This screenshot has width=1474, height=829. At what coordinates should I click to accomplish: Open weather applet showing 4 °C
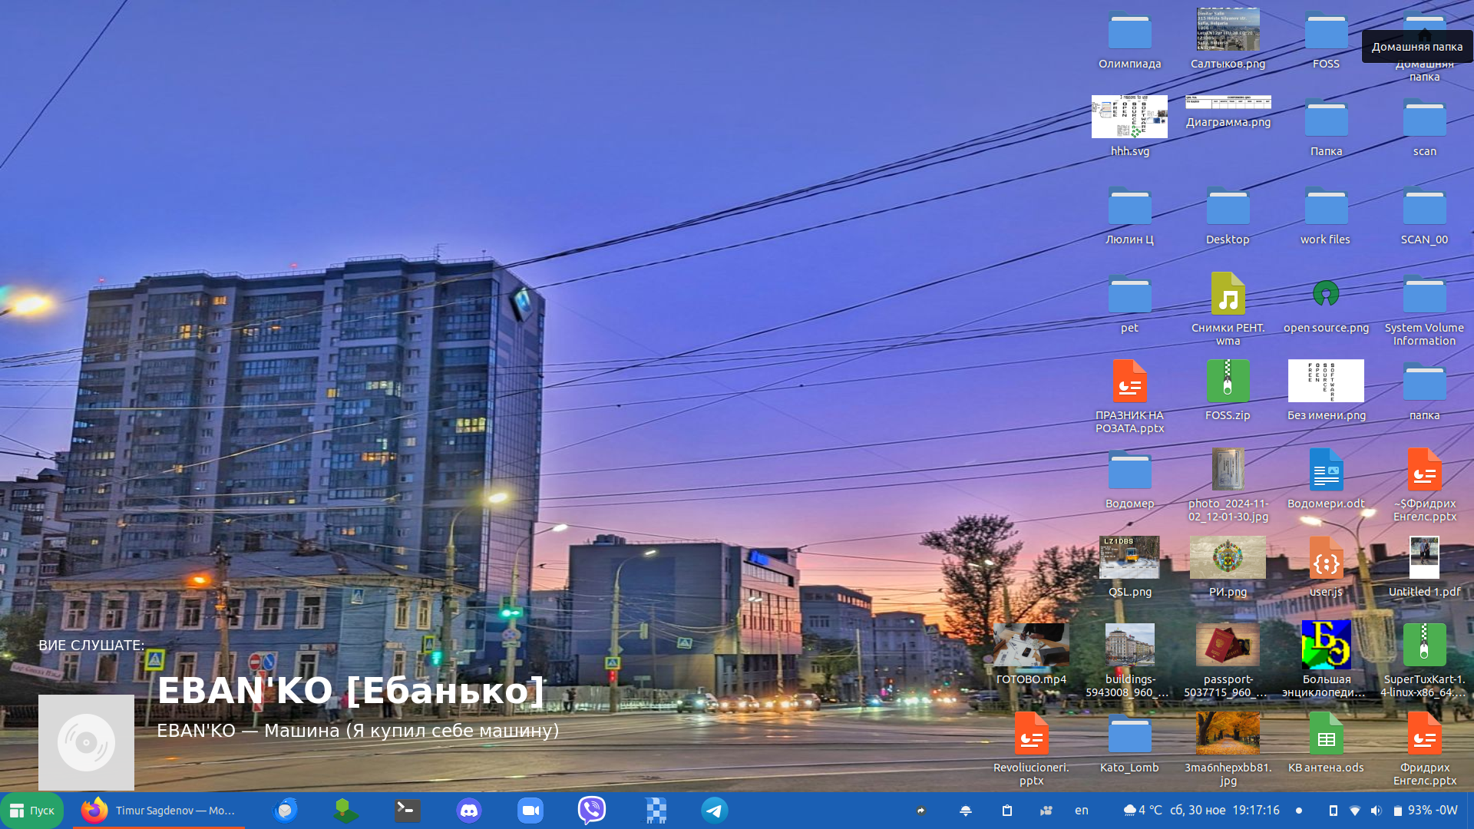tap(1142, 811)
